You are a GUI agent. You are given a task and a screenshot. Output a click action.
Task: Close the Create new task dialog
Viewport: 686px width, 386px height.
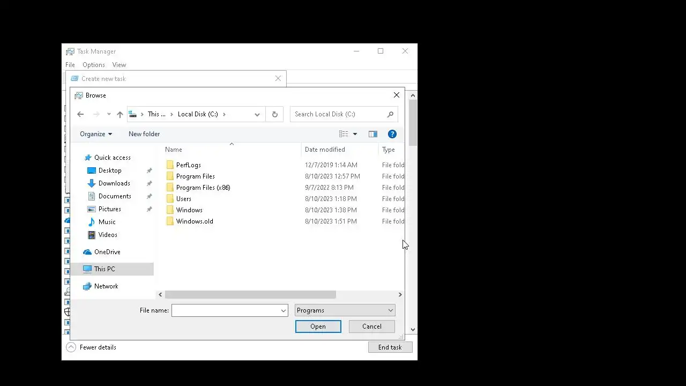pyautogui.click(x=278, y=78)
